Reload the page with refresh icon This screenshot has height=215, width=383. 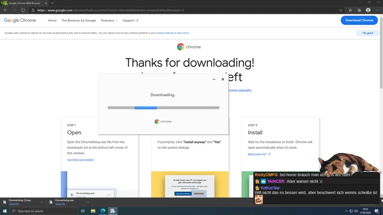click(x=23, y=10)
